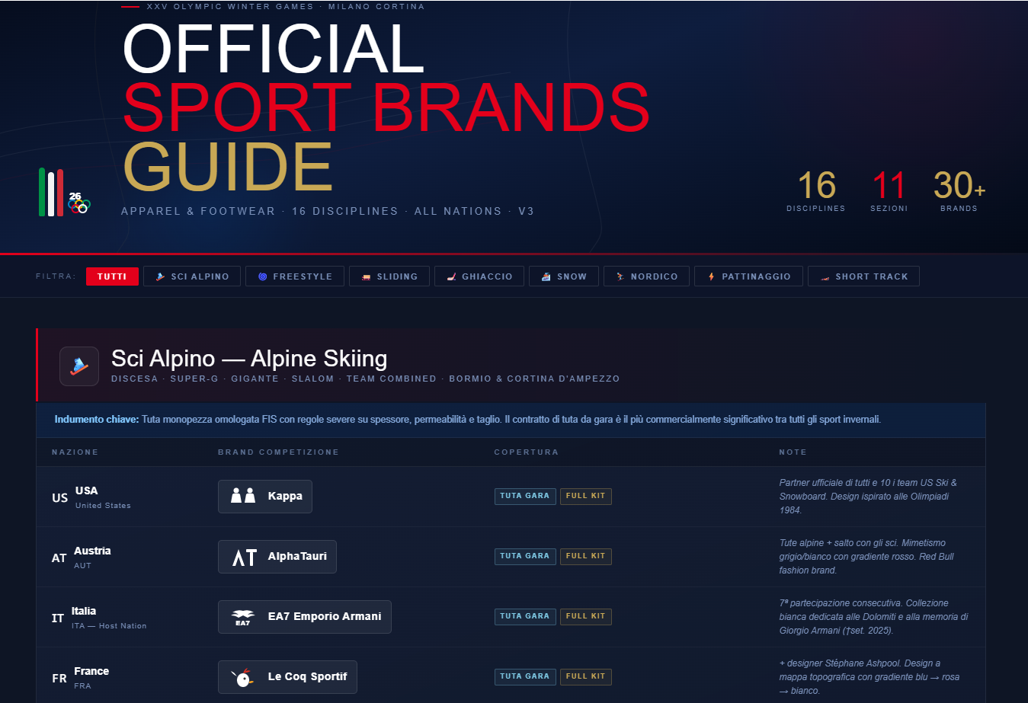1028x703 pixels.
Task: Click the EA7 eagle logo icon
Action: [243, 617]
